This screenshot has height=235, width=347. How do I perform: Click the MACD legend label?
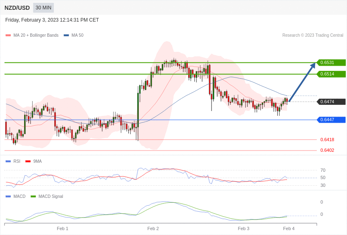20,196
